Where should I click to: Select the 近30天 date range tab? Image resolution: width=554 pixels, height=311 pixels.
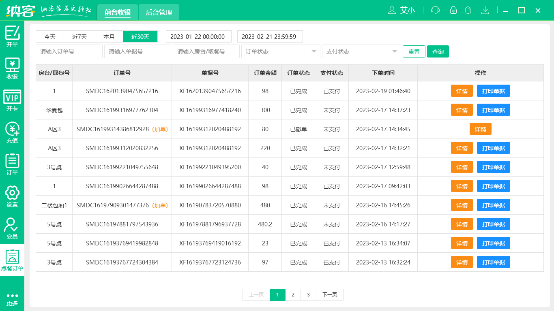(140, 36)
